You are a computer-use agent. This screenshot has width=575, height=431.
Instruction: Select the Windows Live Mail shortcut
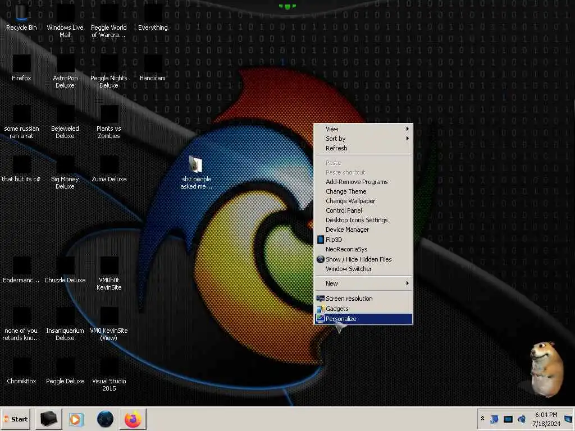click(x=65, y=21)
